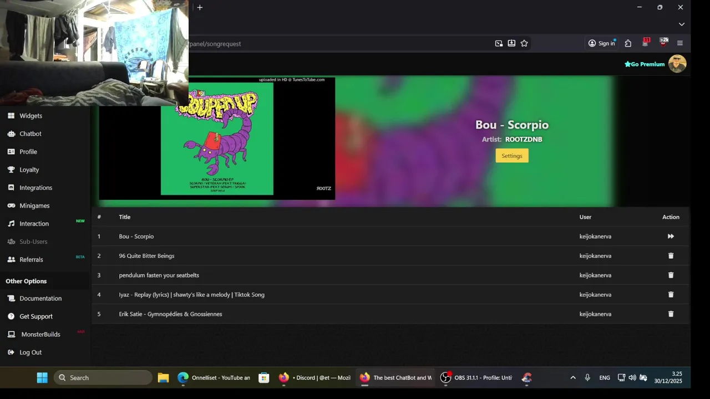Remove the Erik Satie Gymnopédies request
710x399 pixels.
[x=671, y=314]
